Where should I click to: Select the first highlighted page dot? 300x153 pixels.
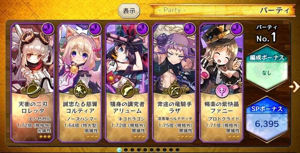119,150
